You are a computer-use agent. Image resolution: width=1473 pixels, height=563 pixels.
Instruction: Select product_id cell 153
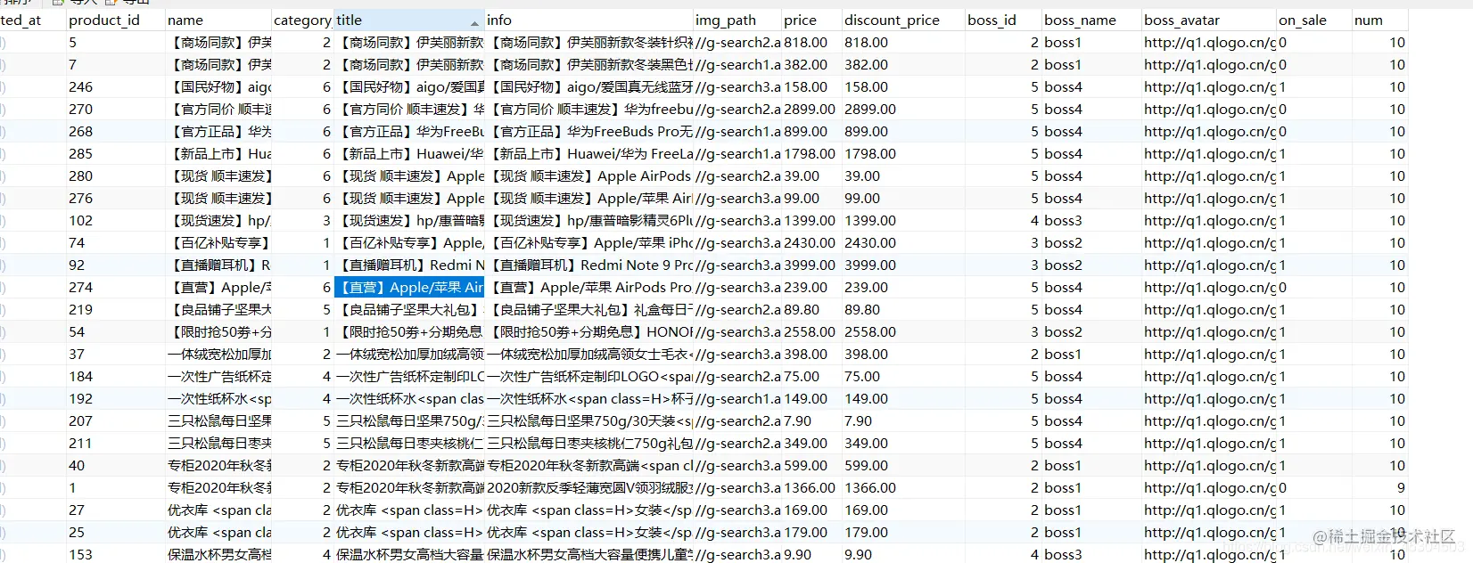click(x=115, y=554)
